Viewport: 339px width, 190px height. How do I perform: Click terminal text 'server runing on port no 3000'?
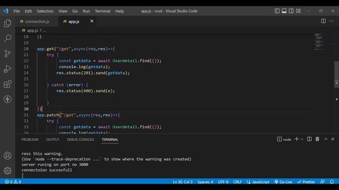coord(55,165)
